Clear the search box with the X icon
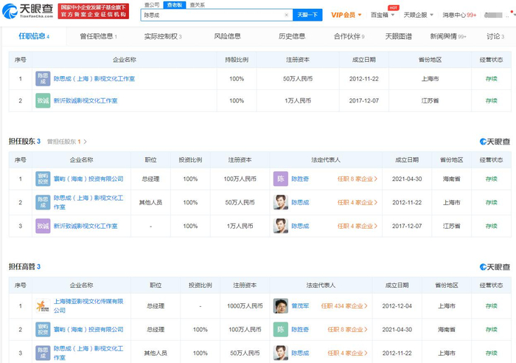 (x=287, y=15)
